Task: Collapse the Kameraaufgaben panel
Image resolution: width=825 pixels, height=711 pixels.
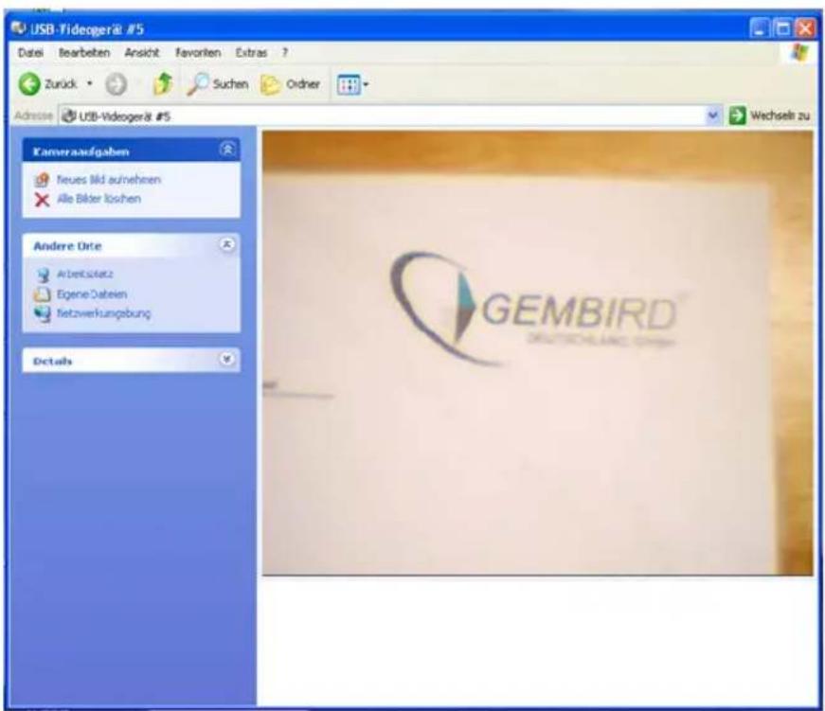Action: 227,150
